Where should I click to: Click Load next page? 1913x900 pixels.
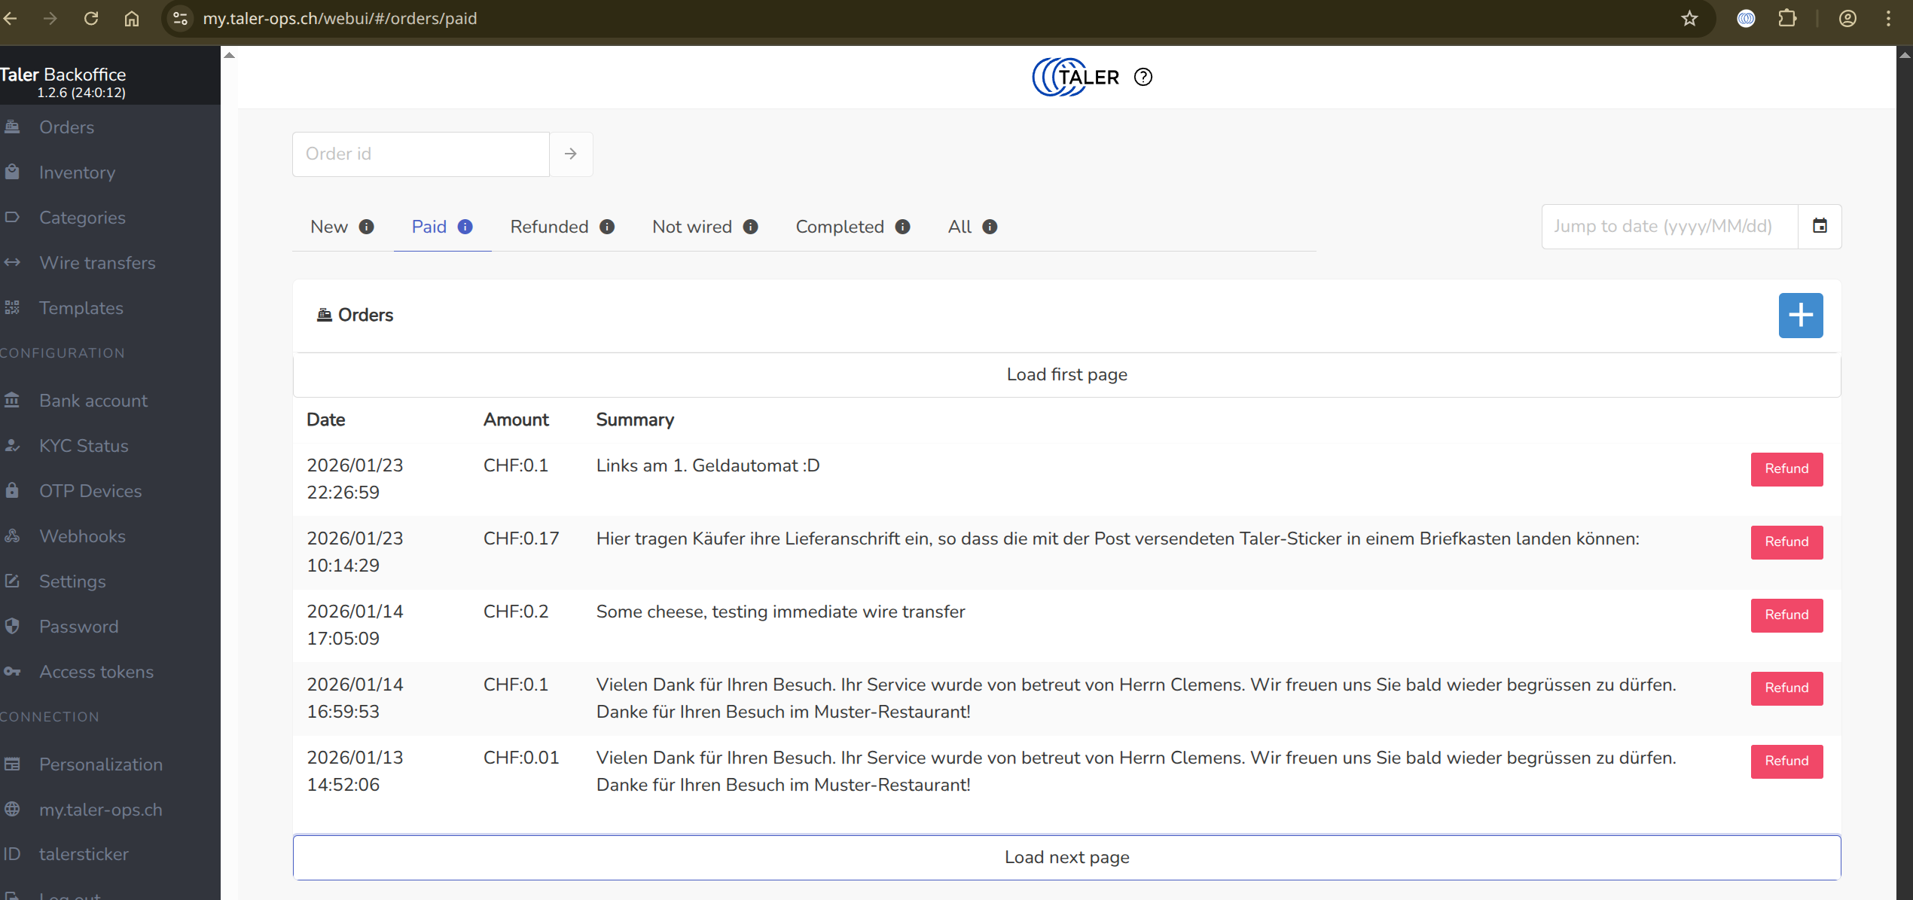click(1066, 857)
